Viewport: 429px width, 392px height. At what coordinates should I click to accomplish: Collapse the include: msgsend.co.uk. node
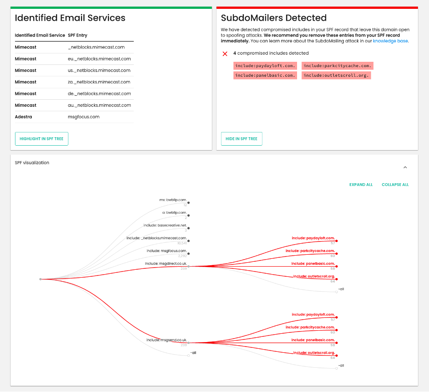point(188,343)
